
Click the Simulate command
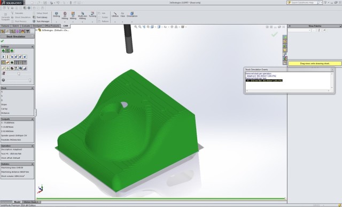click(x=17, y=13)
